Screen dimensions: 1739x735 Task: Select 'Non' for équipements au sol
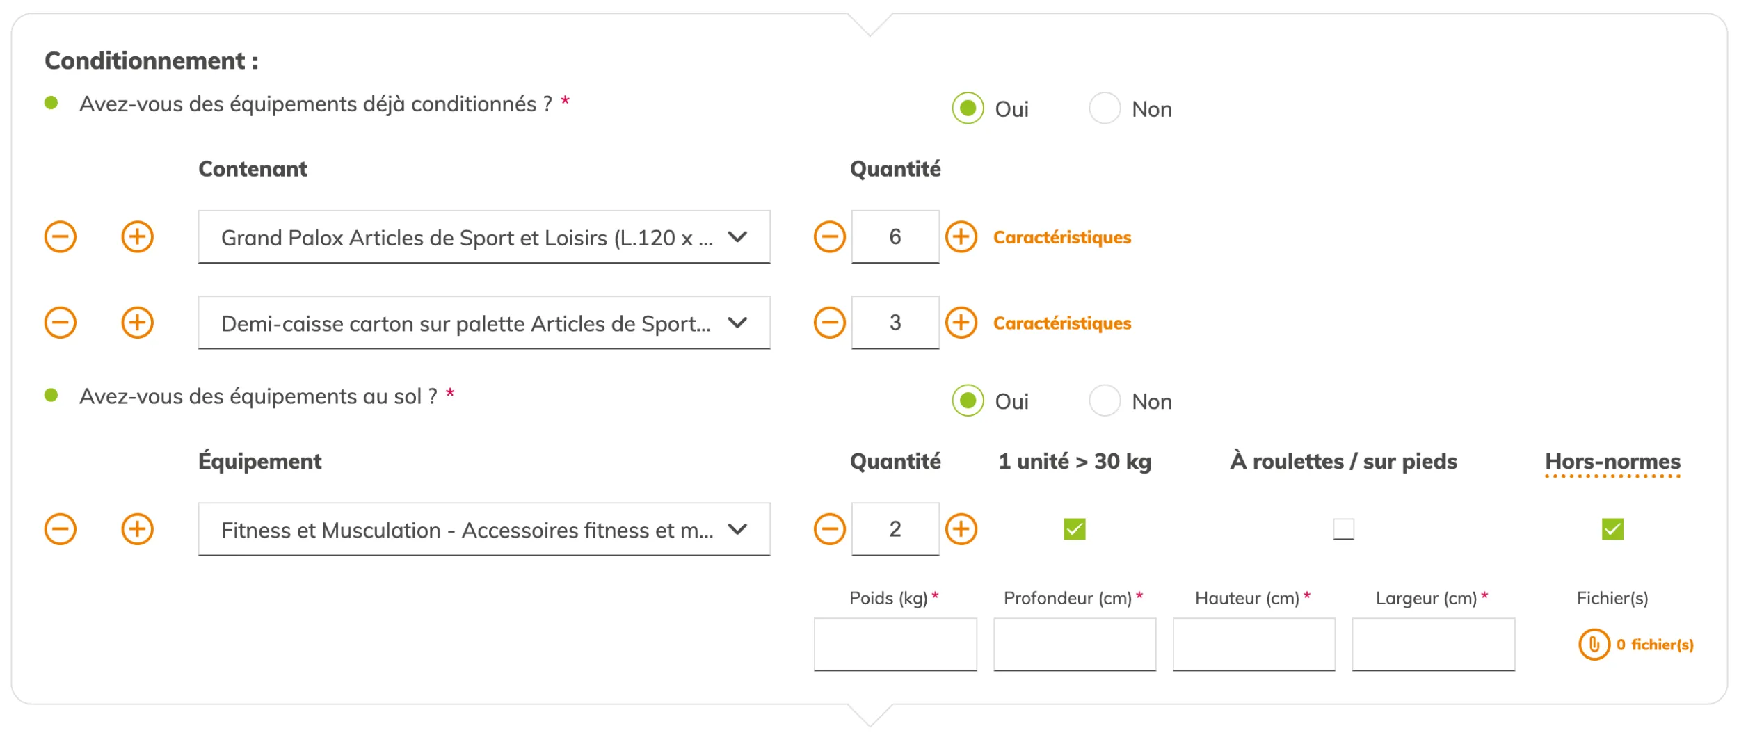[1105, 401]
